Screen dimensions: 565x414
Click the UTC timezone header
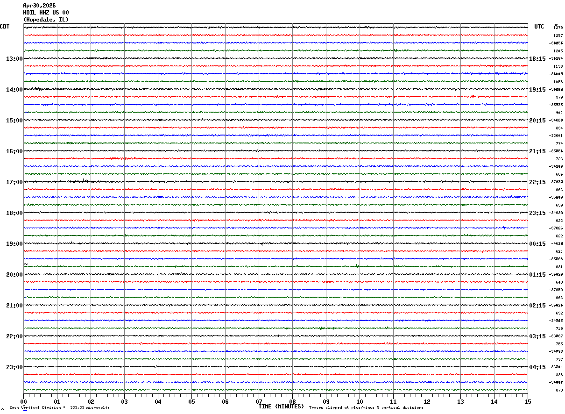pos(539,27)
